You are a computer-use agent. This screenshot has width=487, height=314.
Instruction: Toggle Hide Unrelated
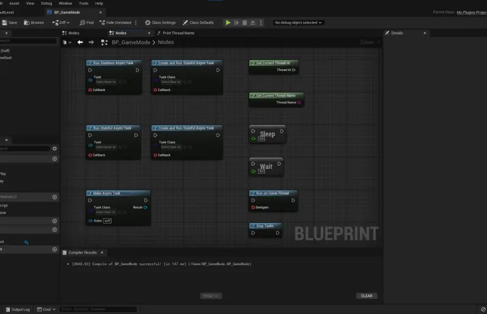click(x=115, y=23)
